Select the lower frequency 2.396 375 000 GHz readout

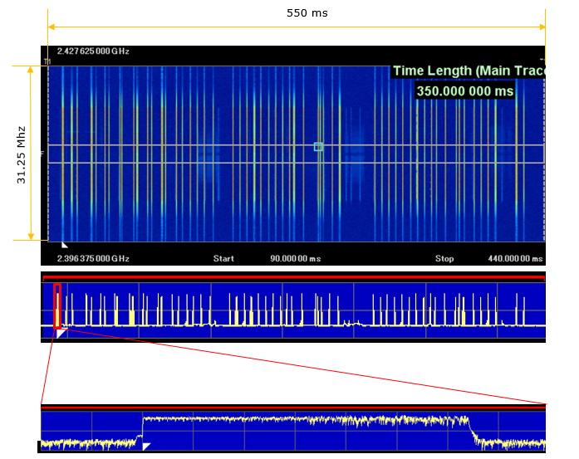click(x=94, y=258)
